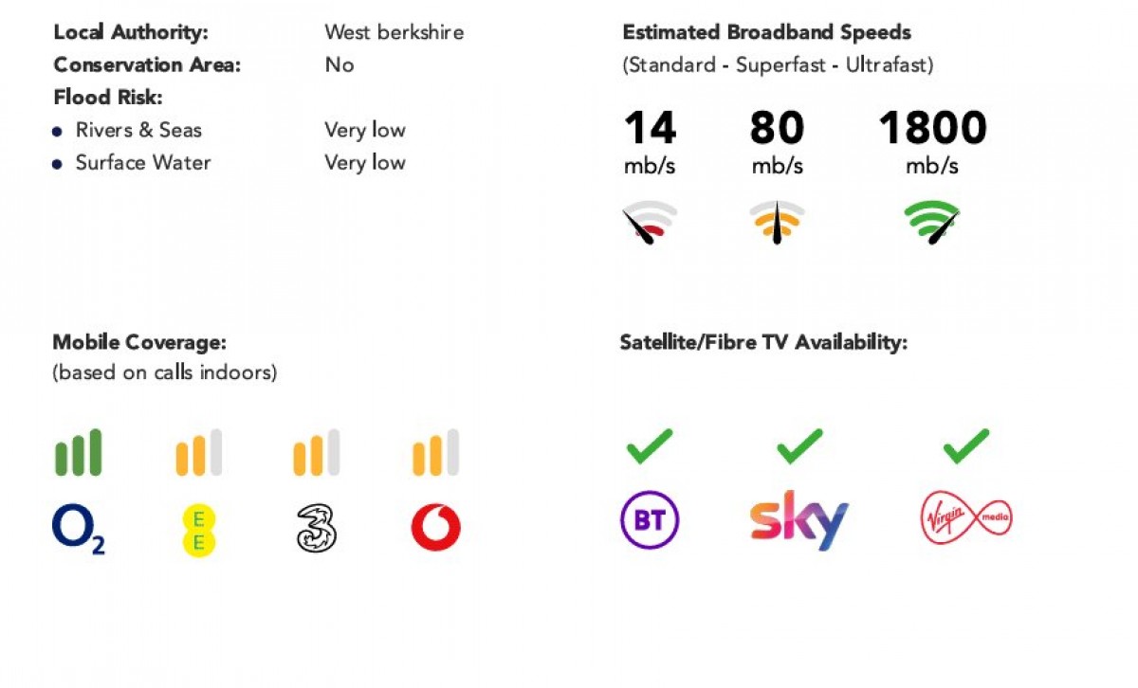Click the West berkshire local authority value

394,32
